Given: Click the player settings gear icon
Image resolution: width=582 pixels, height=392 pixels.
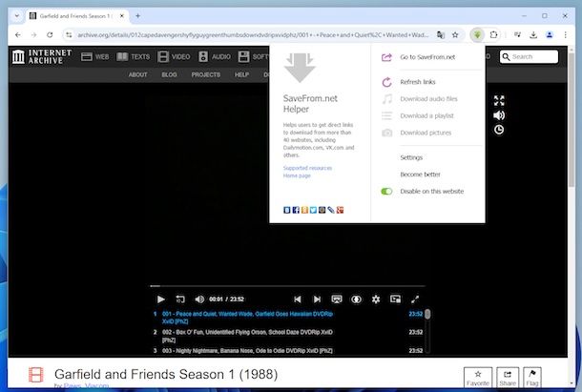Looking at the screenshot, I should click(376, 299).
